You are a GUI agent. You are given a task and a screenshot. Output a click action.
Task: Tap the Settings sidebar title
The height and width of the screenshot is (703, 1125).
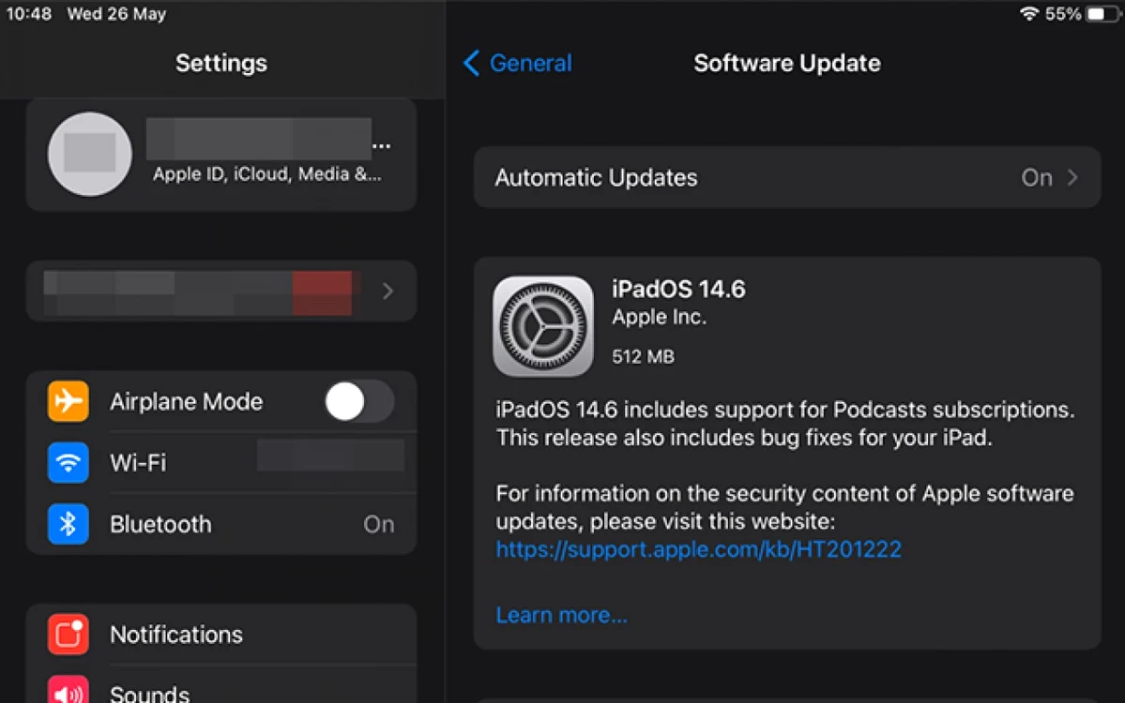point(221,63)
